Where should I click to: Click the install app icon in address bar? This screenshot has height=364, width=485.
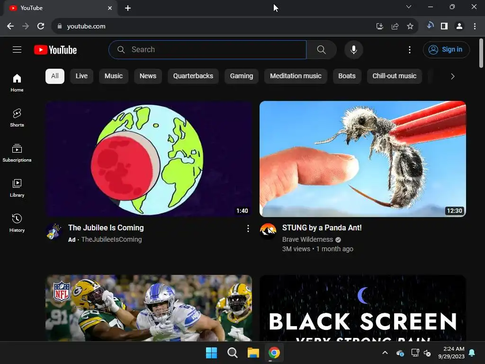click(379, 27)
